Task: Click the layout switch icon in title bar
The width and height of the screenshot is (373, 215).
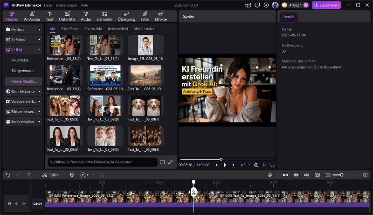Action: pos(248,5)
